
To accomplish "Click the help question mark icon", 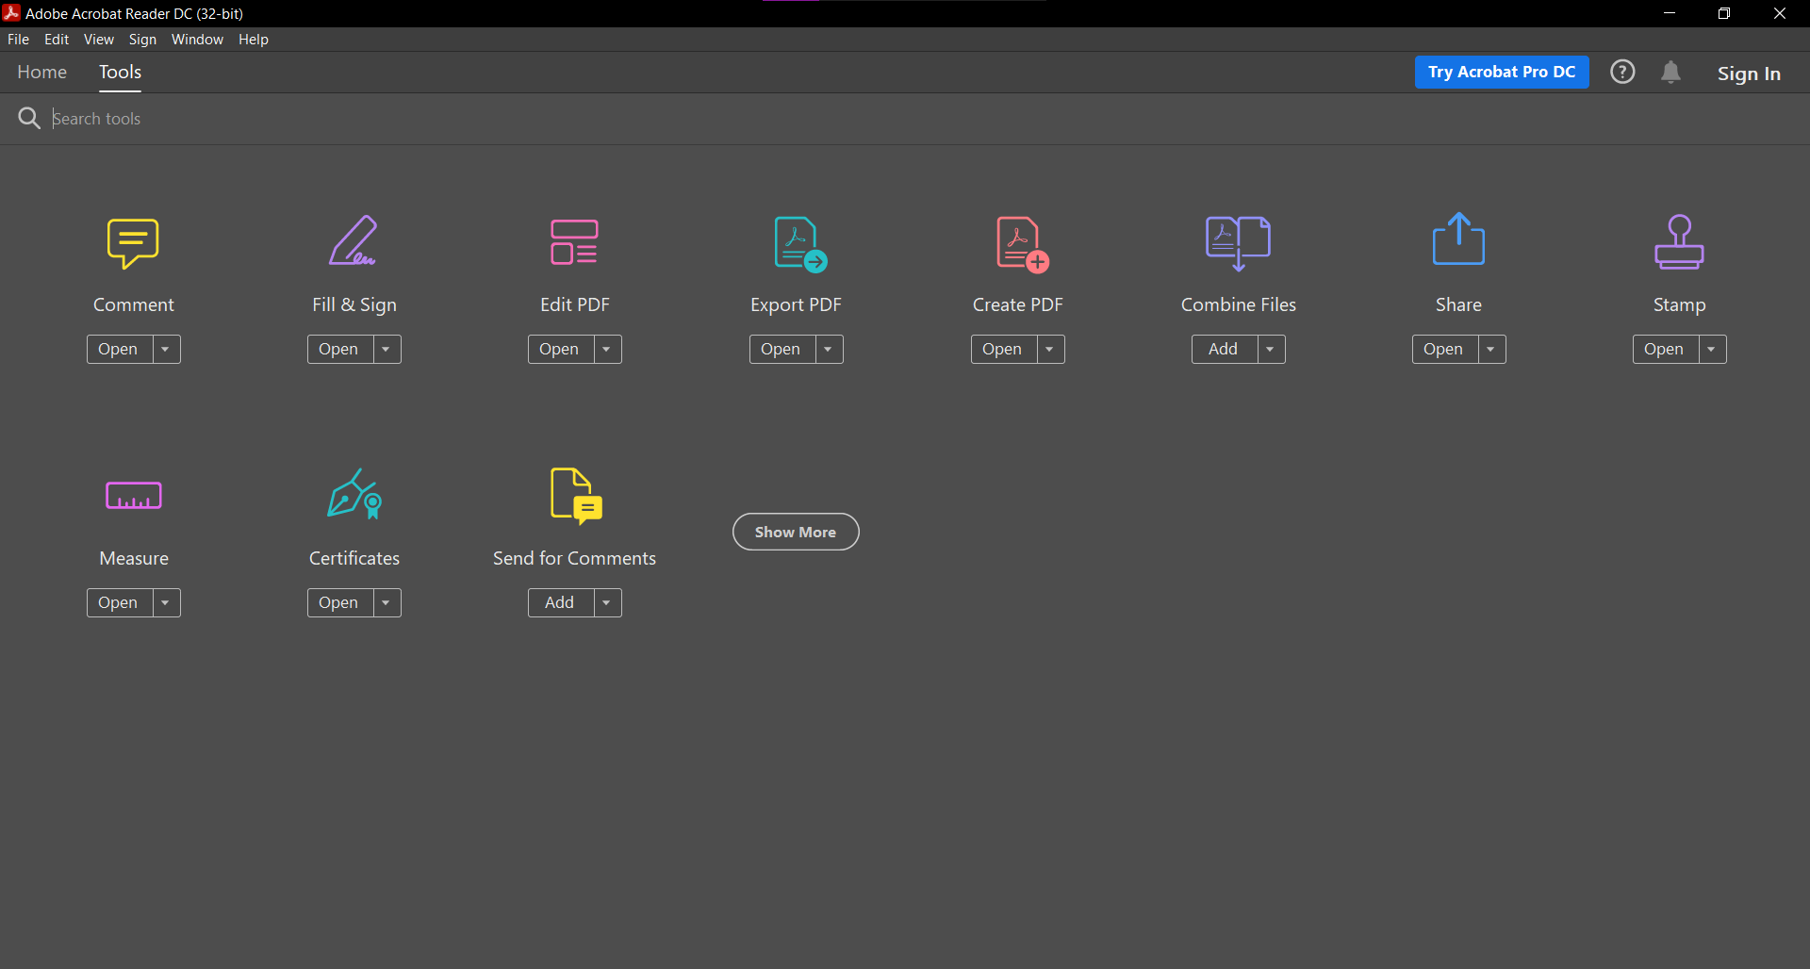I will click(x=1622, y=73).
